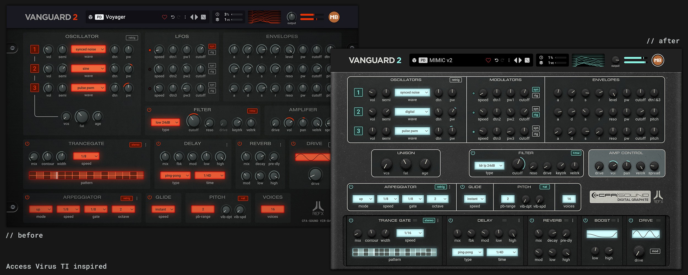Open Reverb options dots in orange window
688x275 pixels.
(x=280, y=145)
